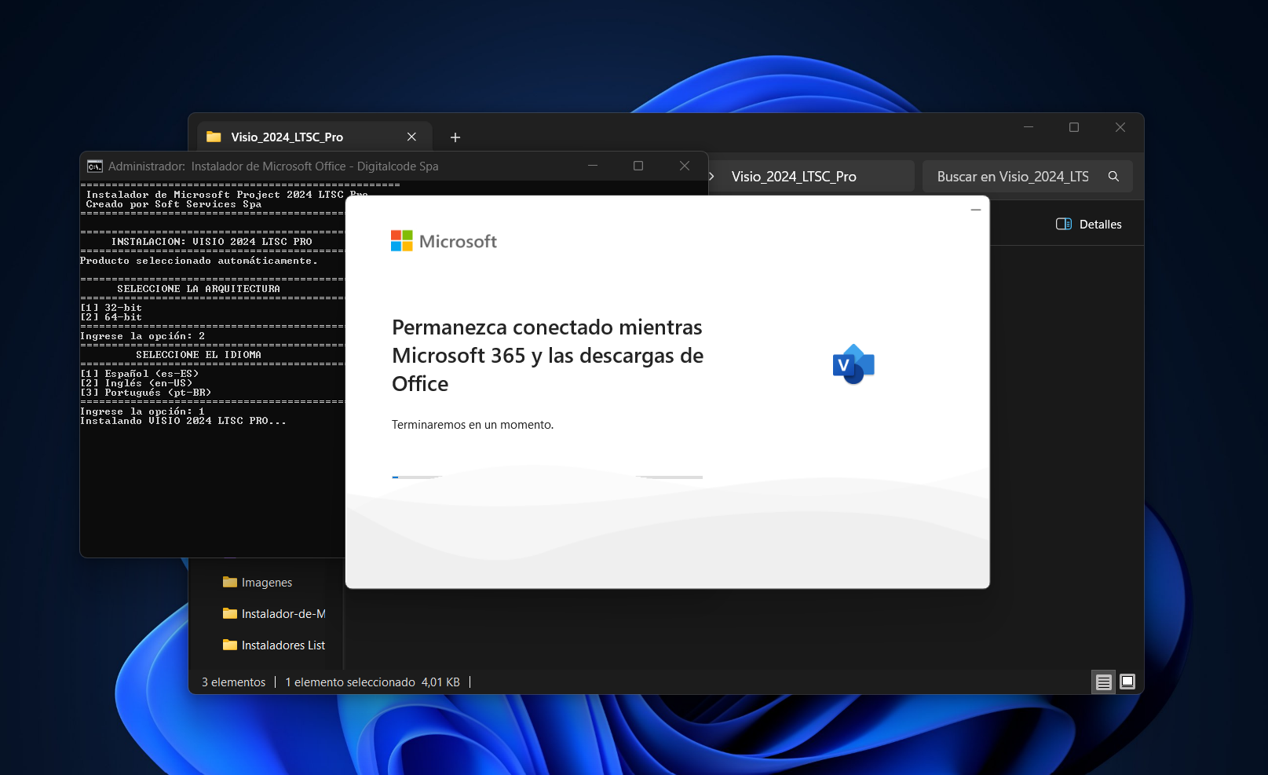
Task: Click the installer download progress bar
Action: pos(547,477)
